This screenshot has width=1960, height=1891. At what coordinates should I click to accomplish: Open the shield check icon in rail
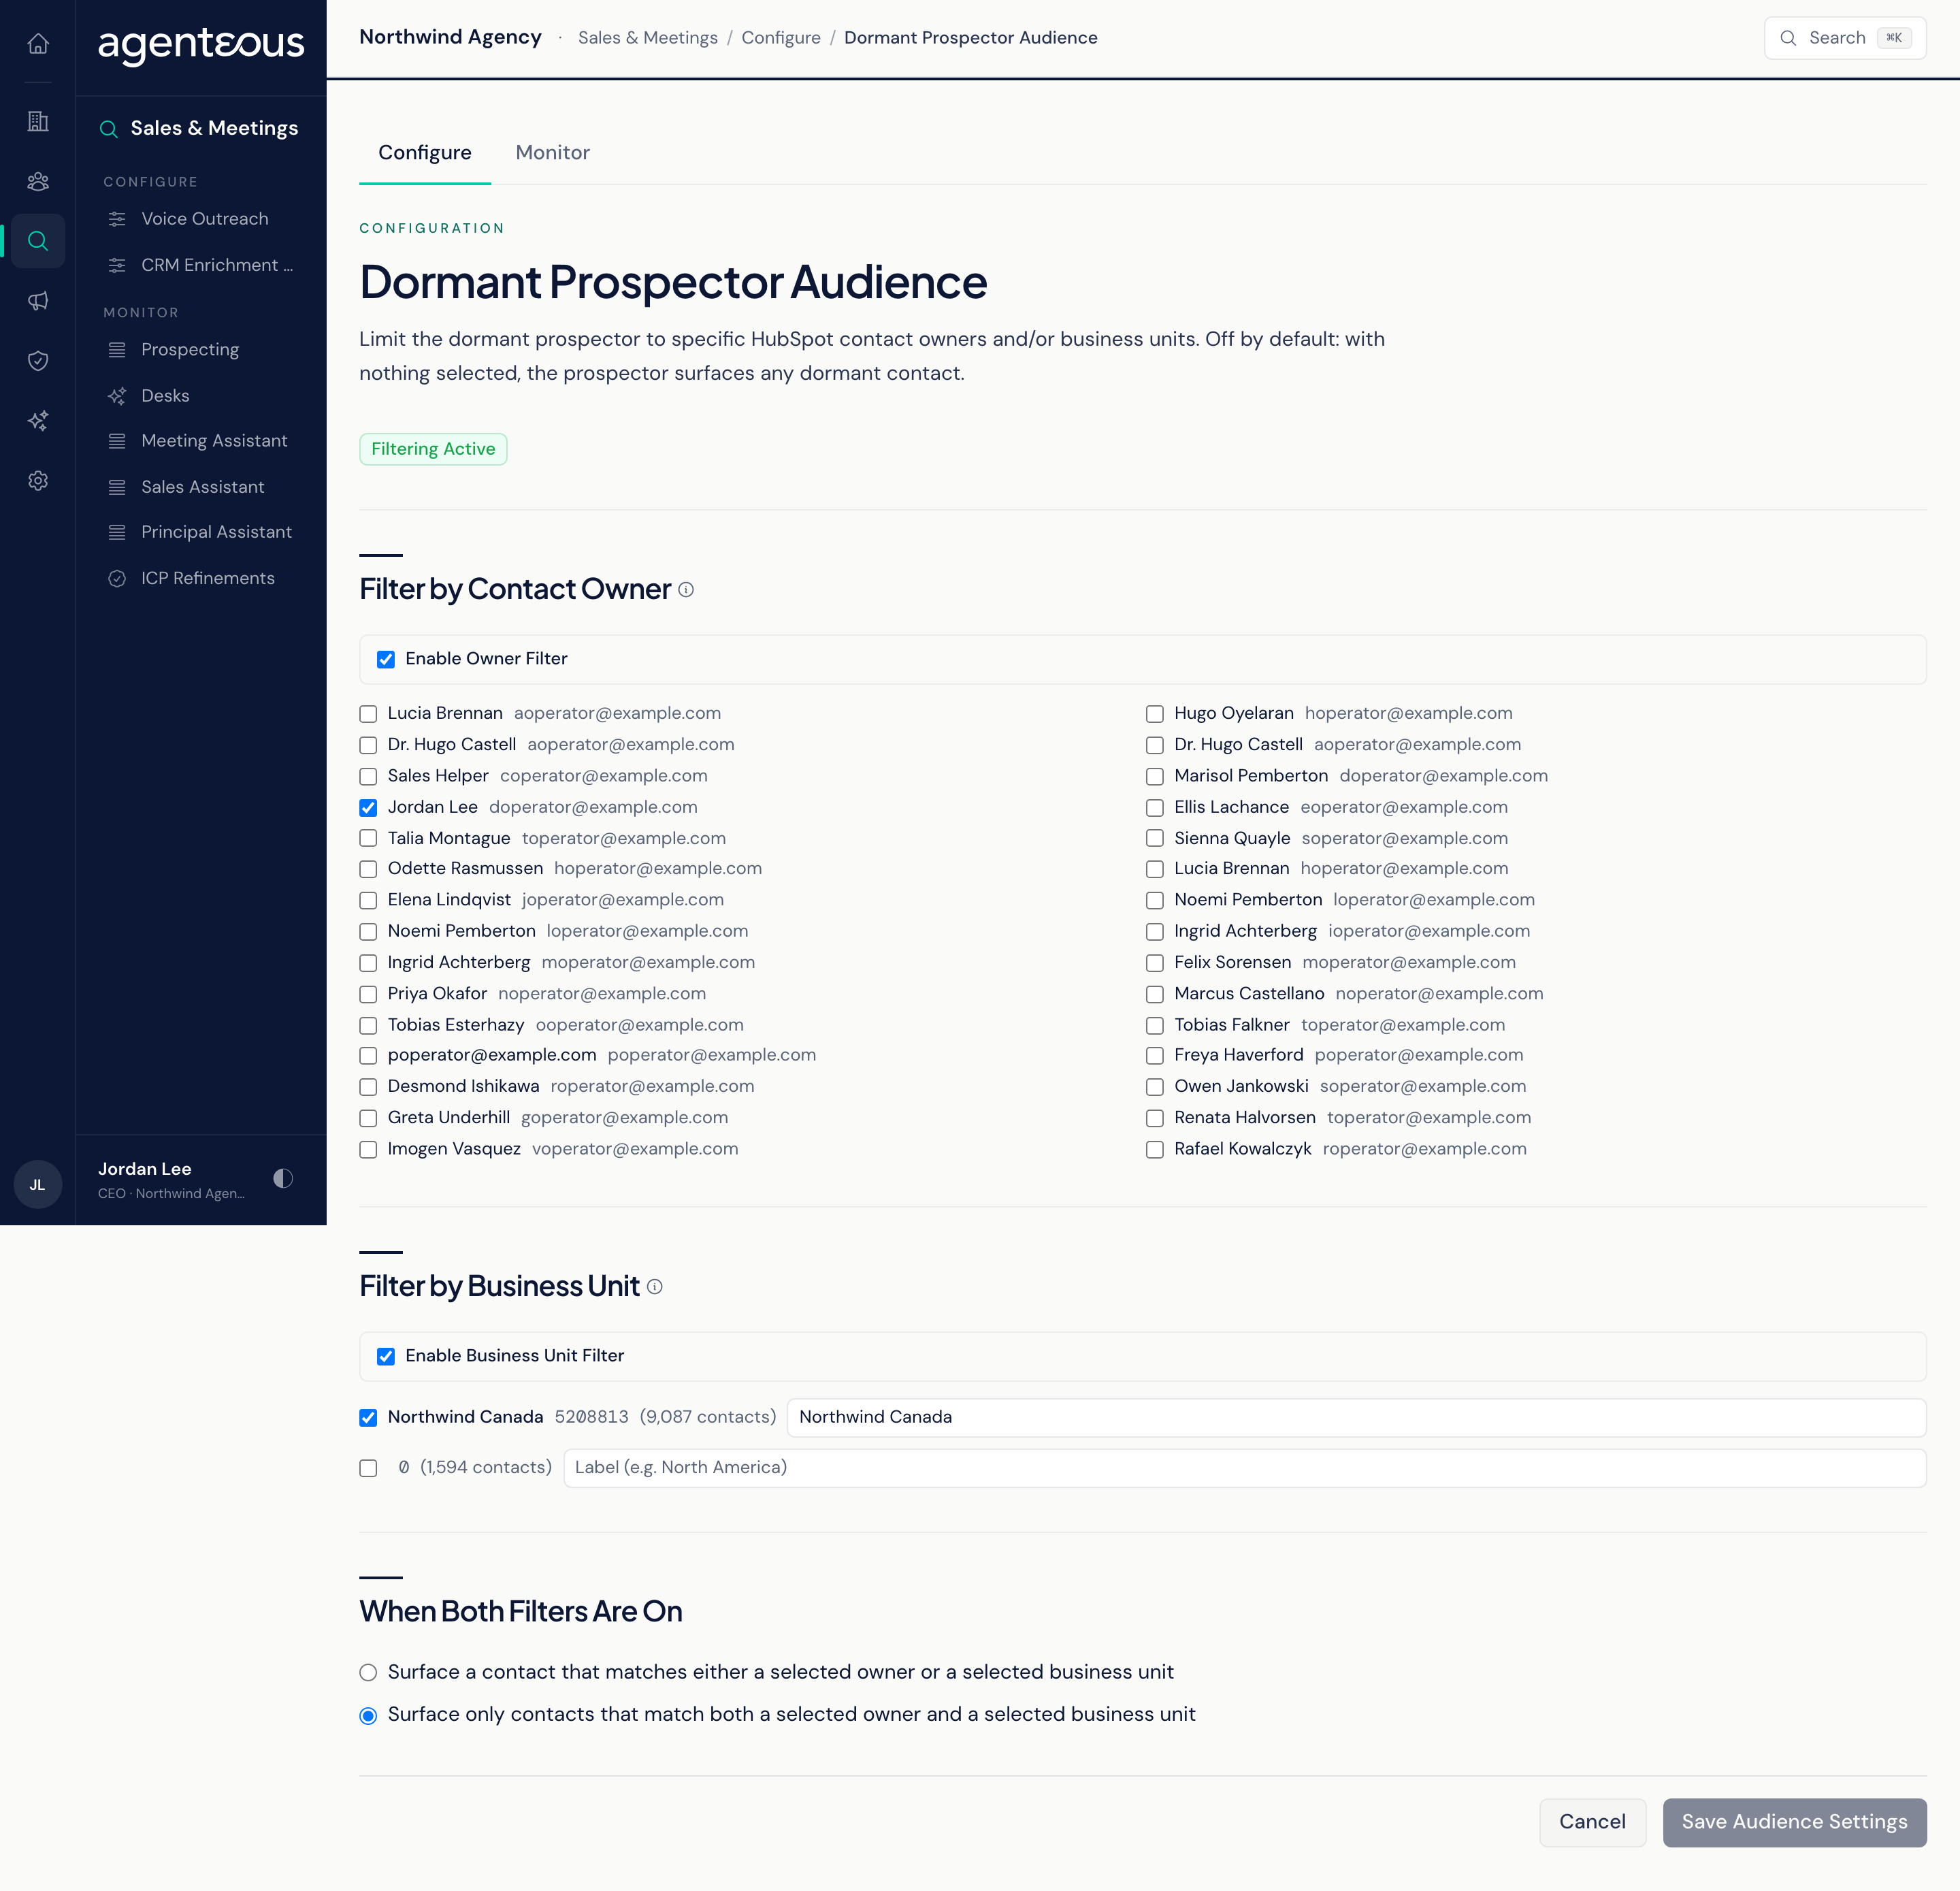[38, 361]
